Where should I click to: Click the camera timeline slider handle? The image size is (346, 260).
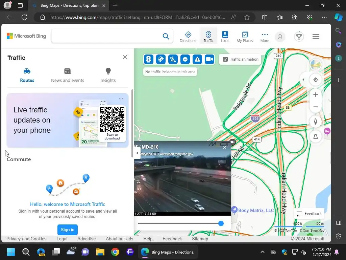click(x=221, y=223)
